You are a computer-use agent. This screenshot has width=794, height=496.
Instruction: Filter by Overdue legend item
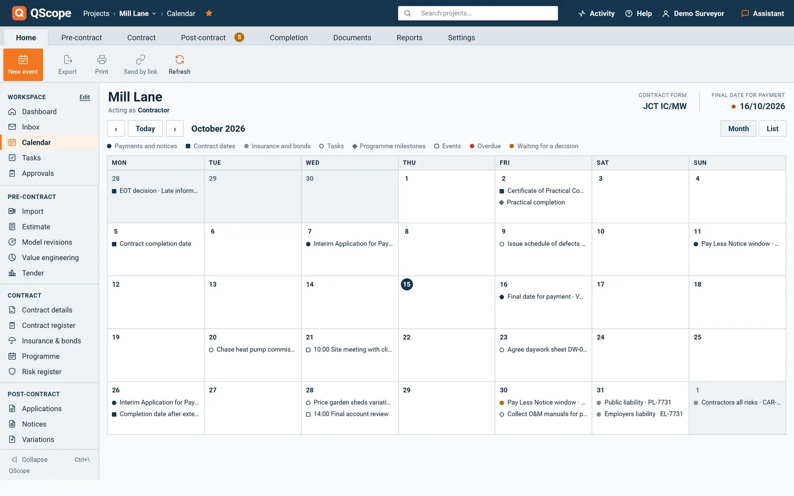(x=485, y=146)
